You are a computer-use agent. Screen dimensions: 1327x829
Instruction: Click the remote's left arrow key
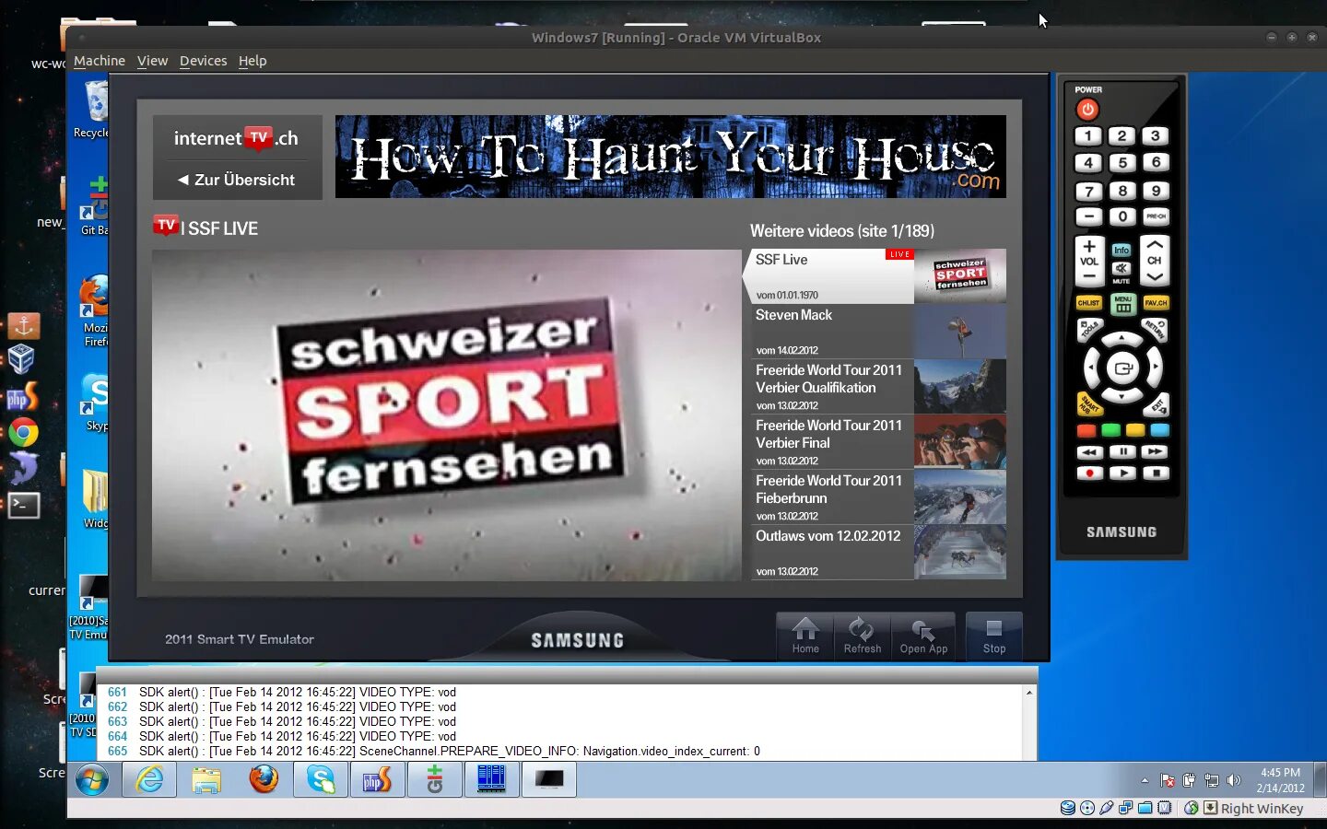point(1092,368)
